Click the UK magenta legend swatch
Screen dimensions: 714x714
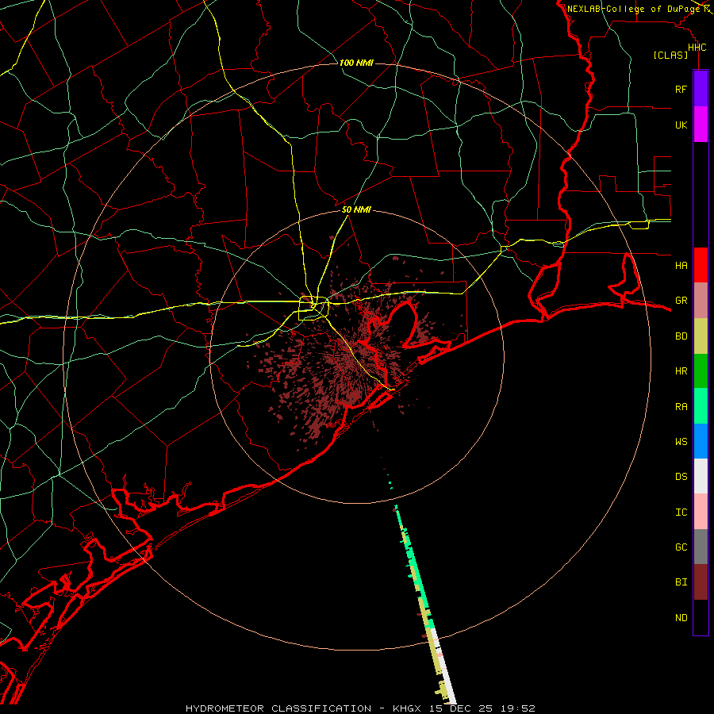tap(701, 125)
